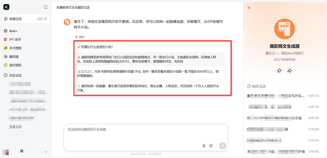Select the prompt 你擅长什么类型的小说?

[x=96, y=47]
